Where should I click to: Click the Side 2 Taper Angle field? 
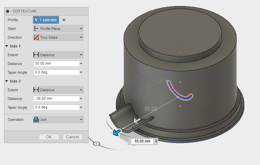pyautogui.click(x=56, y=107)
